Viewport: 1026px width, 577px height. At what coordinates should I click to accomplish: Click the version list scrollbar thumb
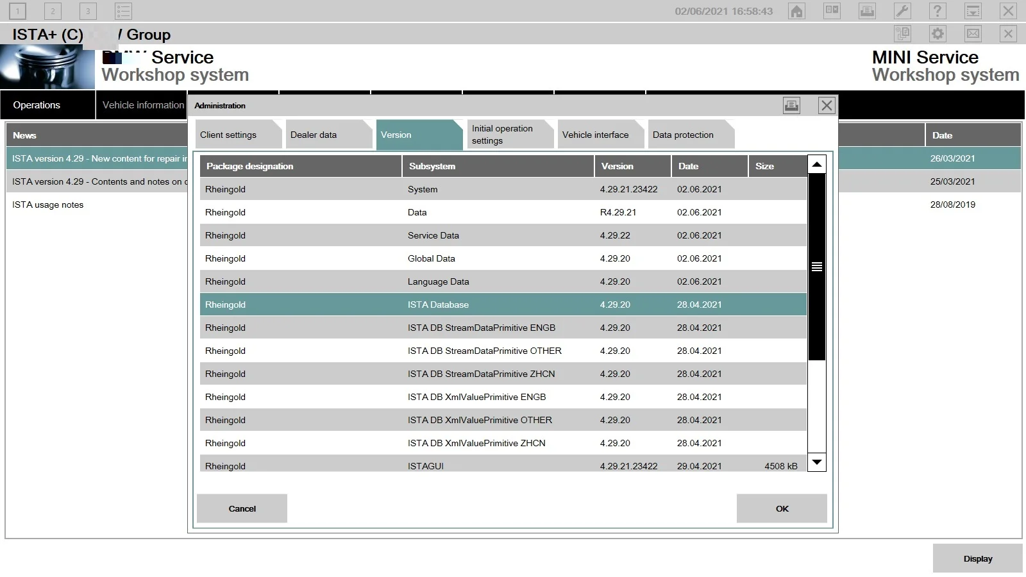(817, 267)
